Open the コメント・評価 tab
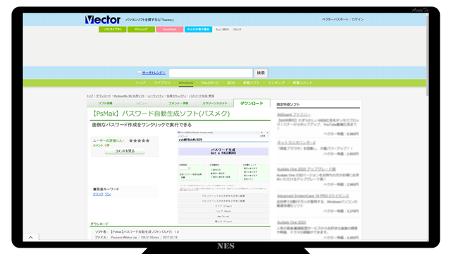 178,103
